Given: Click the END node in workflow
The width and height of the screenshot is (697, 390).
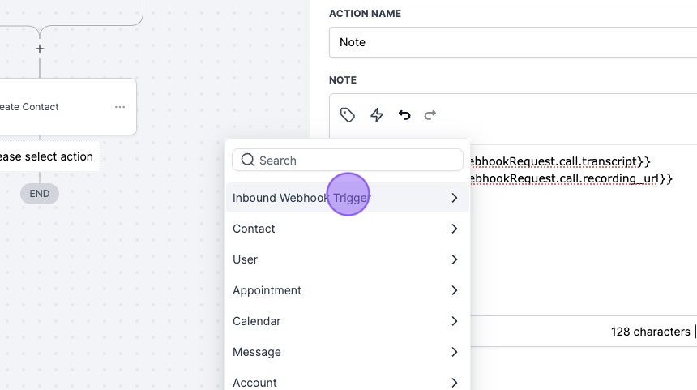Looking at the screenshot, I should coord(40,194).
